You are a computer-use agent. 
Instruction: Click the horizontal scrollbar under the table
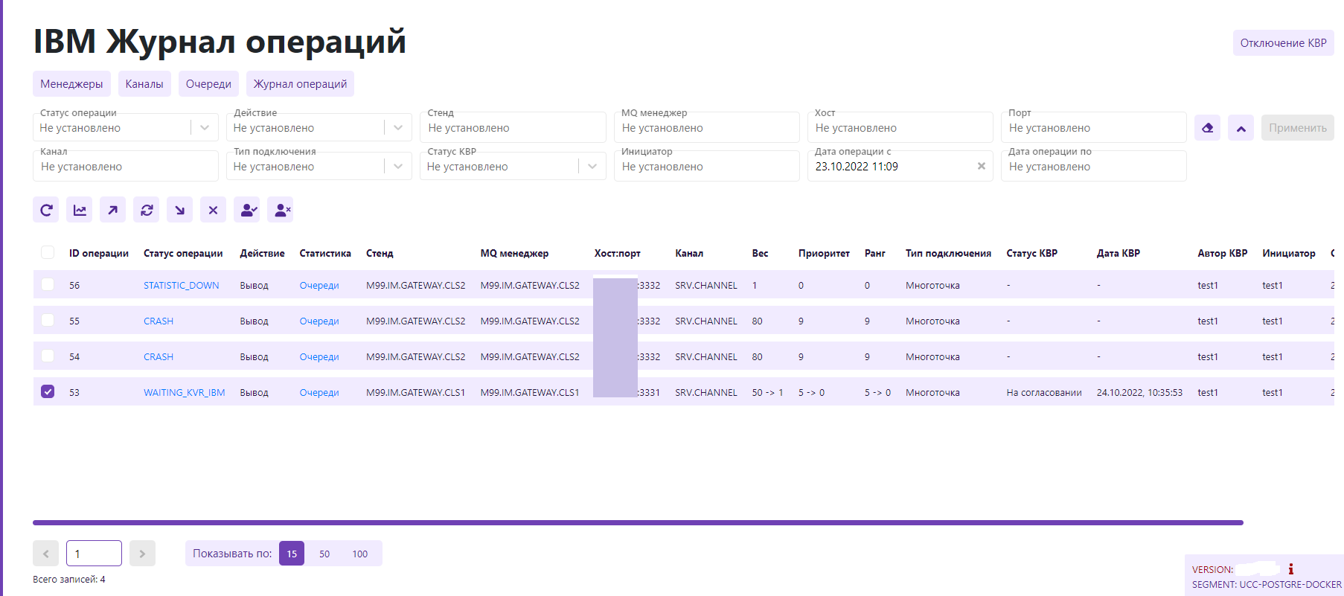click(x=638, y=522)
